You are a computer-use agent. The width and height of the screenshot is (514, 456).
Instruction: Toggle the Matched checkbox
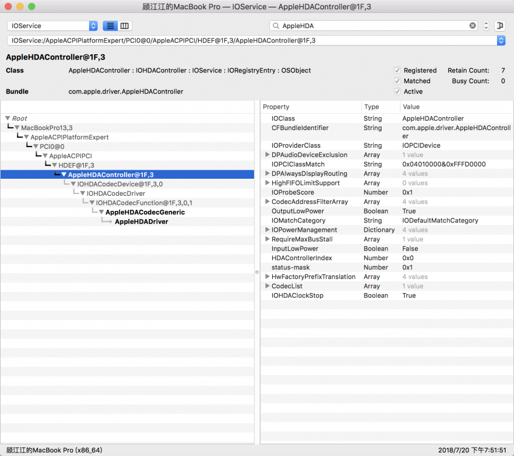(397, 81)
